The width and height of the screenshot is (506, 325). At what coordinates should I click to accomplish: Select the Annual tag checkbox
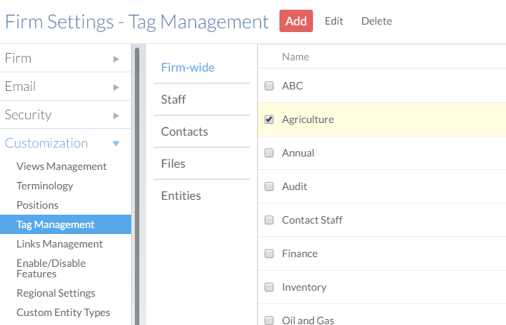point(269,153)
